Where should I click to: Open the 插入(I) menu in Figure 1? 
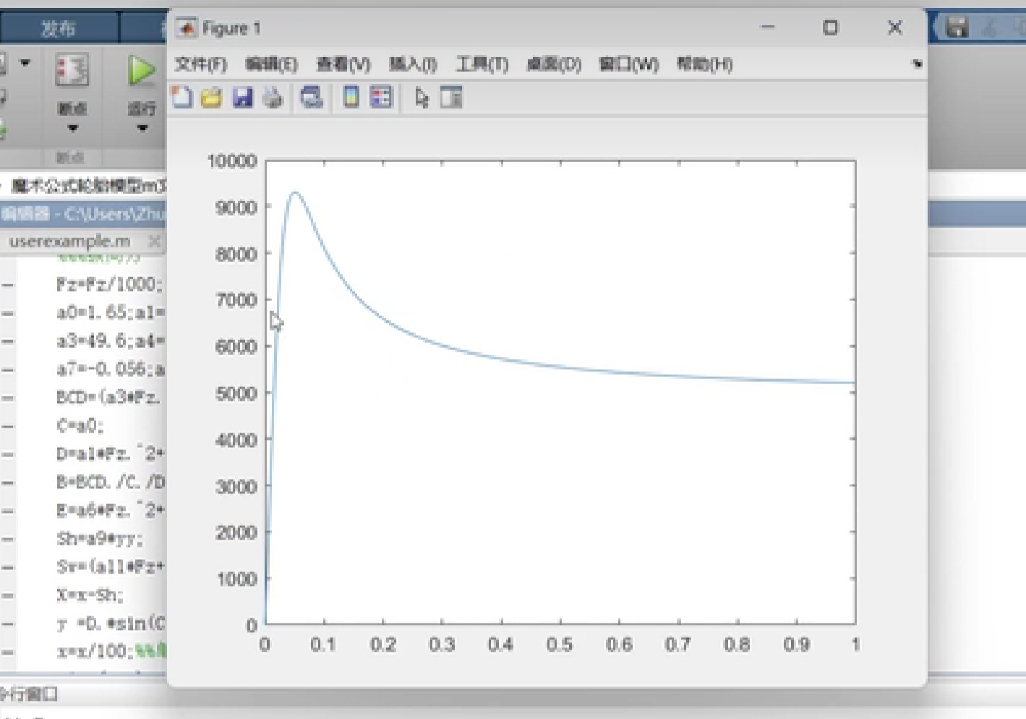click(x=413, y=64)
